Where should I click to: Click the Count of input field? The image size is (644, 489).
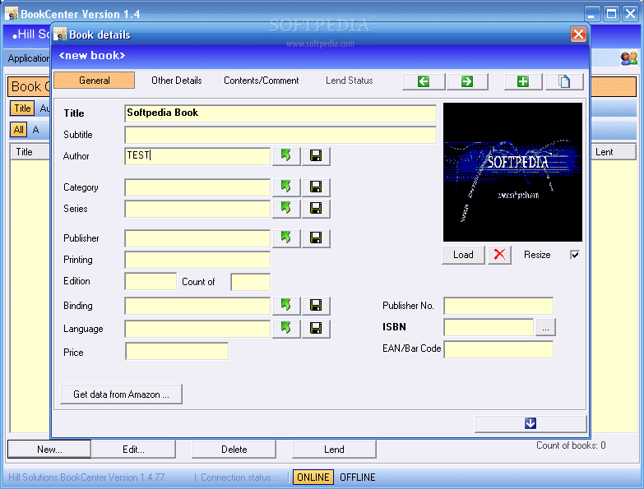pyautogui.click(x=251, y=281)
